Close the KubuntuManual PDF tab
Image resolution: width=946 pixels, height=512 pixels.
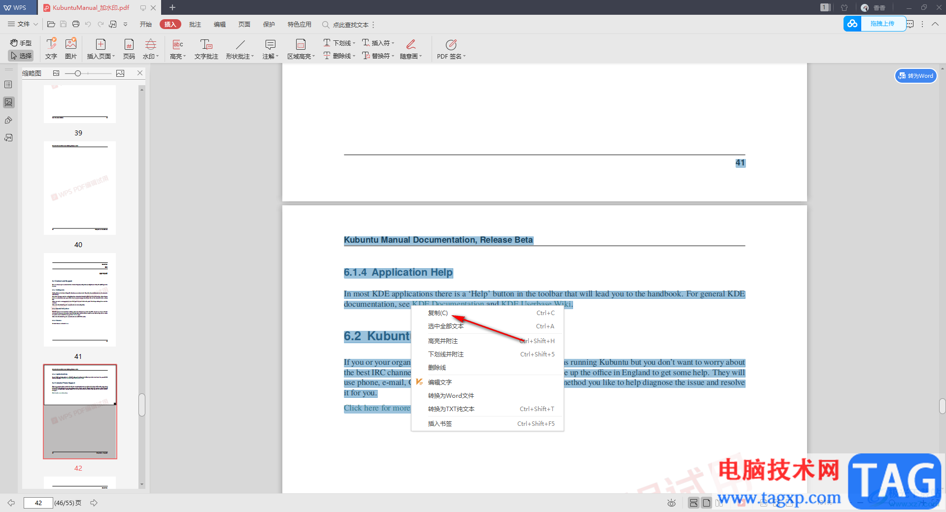153,8
